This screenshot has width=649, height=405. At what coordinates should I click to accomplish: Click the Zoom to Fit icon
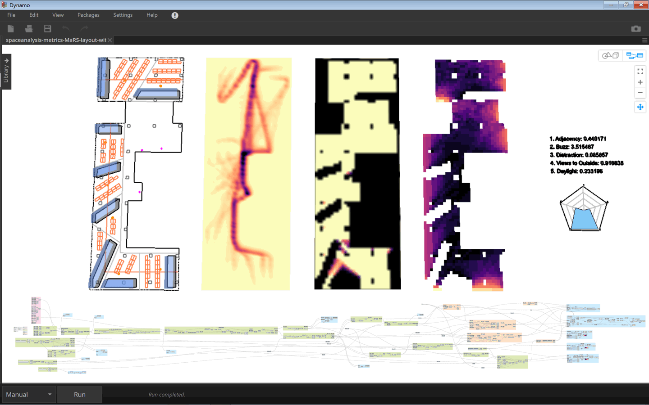[640, 72]
